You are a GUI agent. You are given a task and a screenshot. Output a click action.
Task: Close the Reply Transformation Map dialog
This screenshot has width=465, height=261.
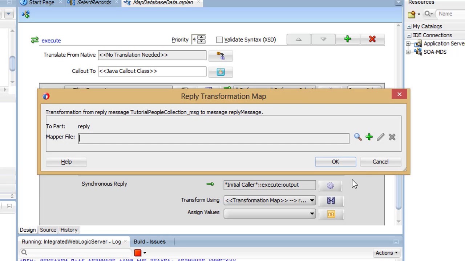pyautogui.click(x=400, y=94)
